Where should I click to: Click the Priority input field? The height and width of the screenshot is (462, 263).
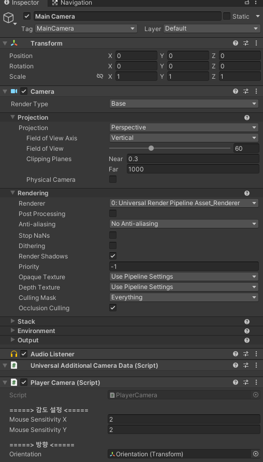184,266
